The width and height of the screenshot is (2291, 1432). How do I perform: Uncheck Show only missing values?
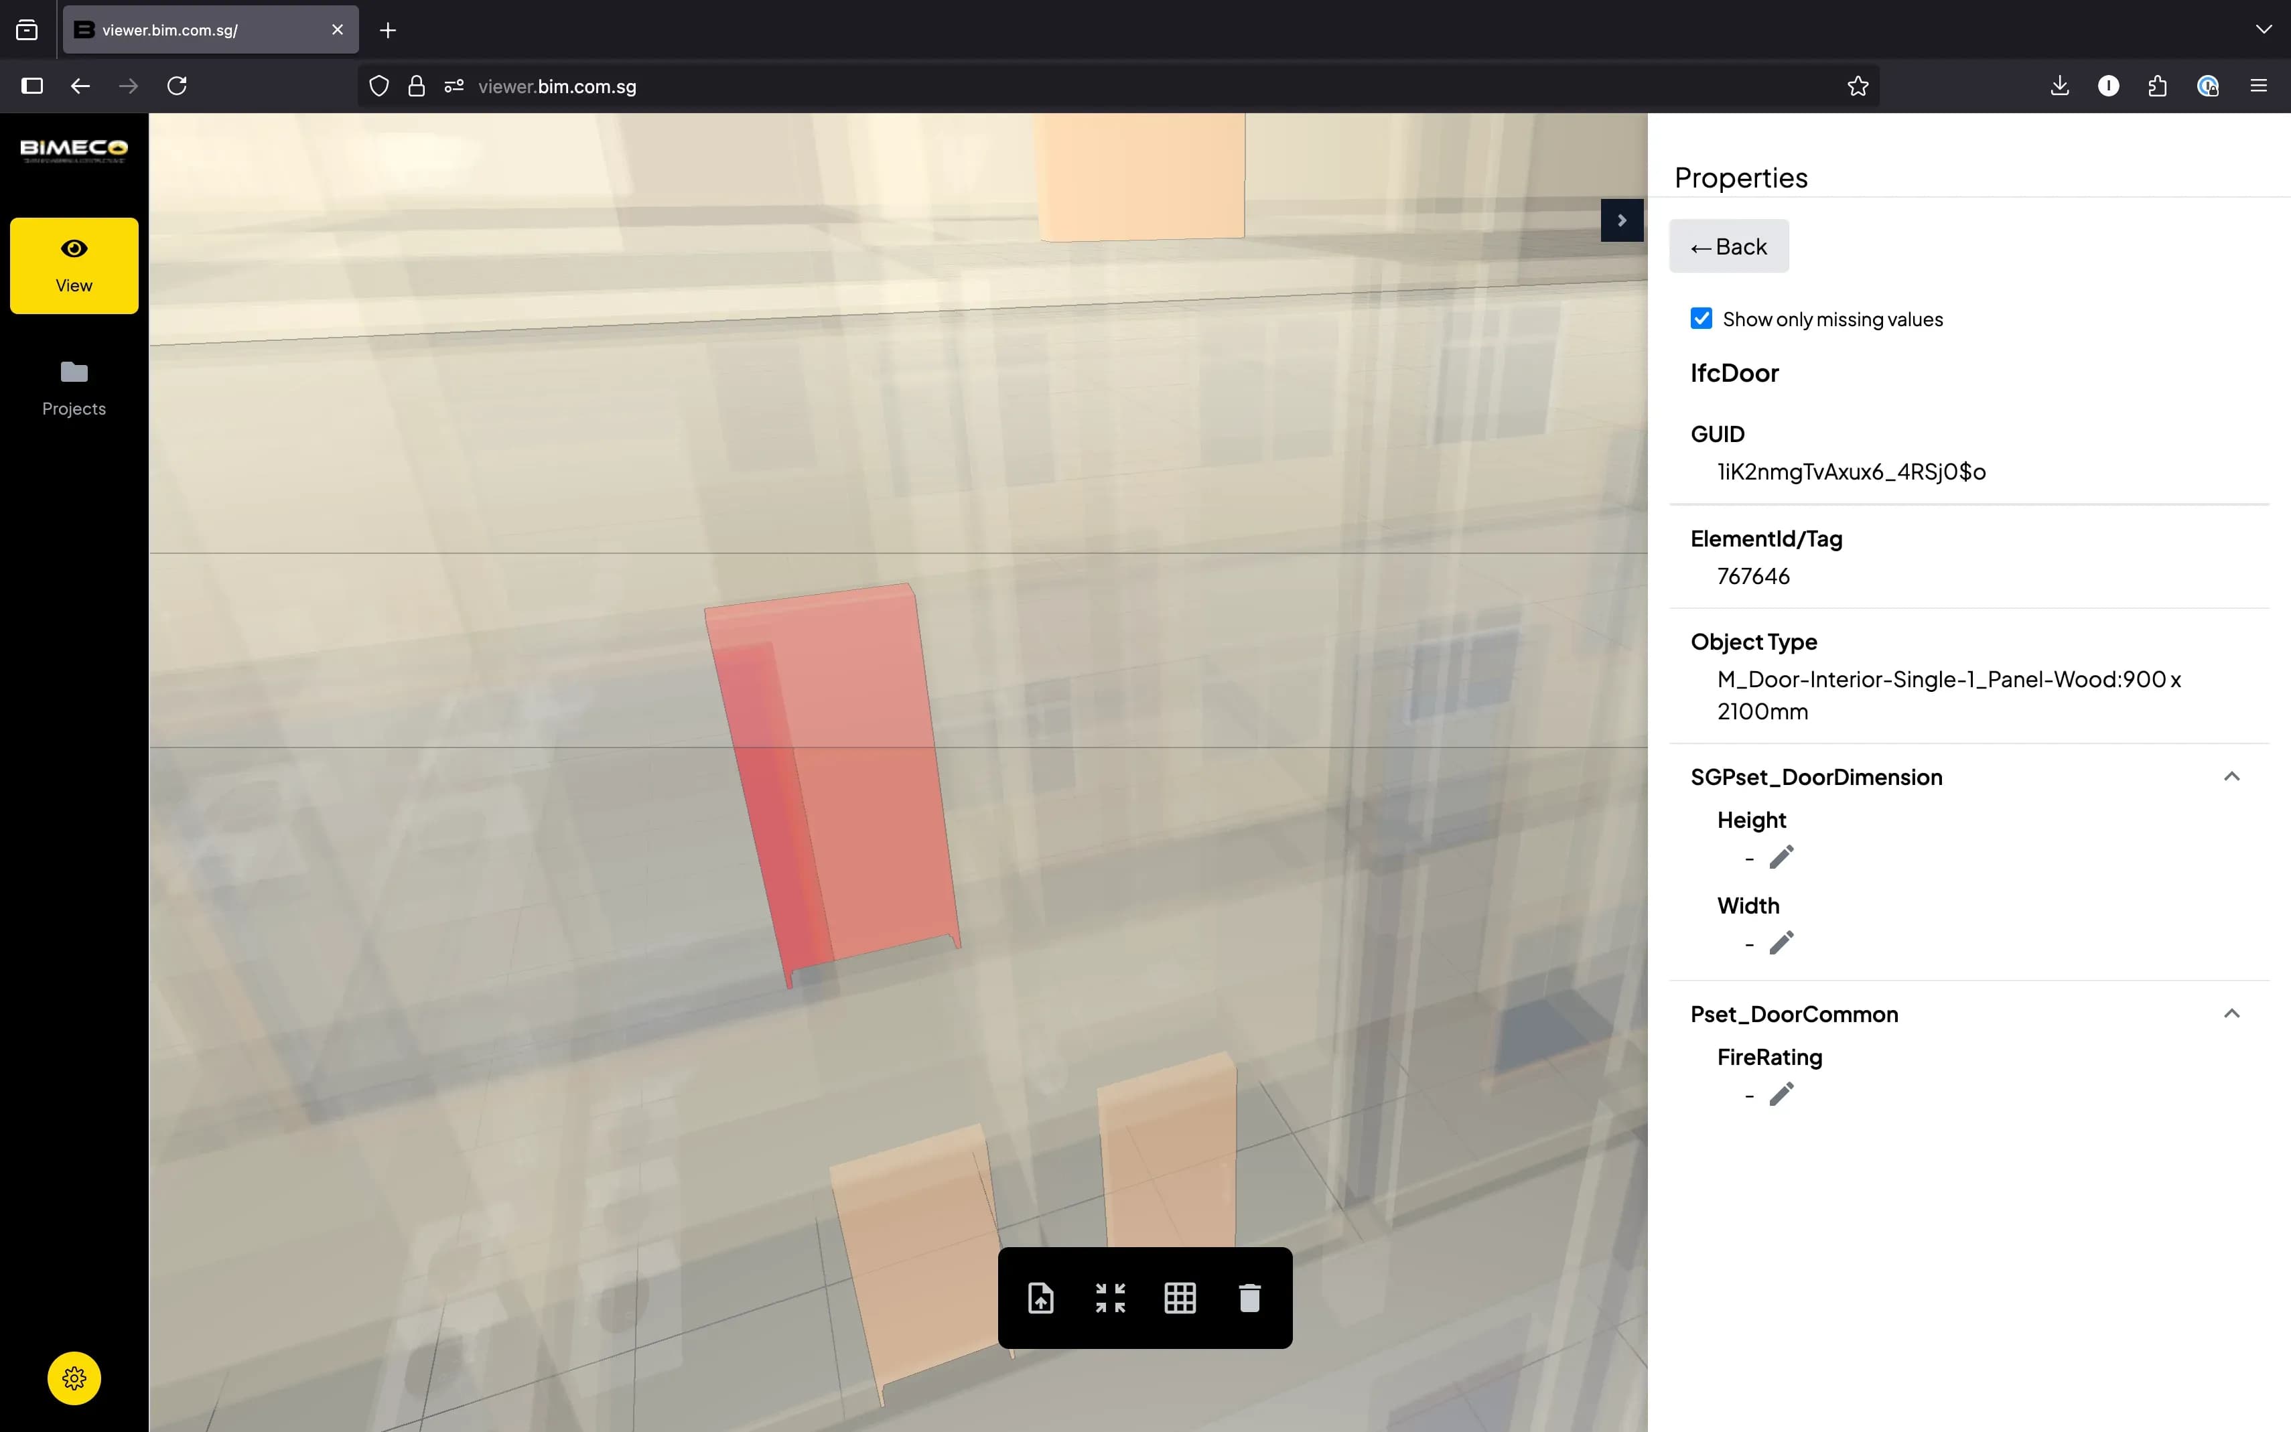click(x=1701, y=318)
